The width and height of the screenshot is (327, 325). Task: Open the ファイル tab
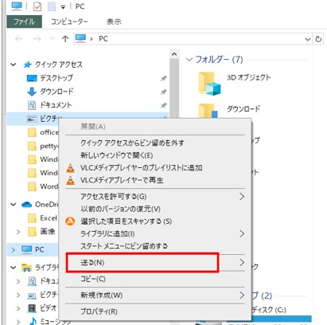coord(24,22)
